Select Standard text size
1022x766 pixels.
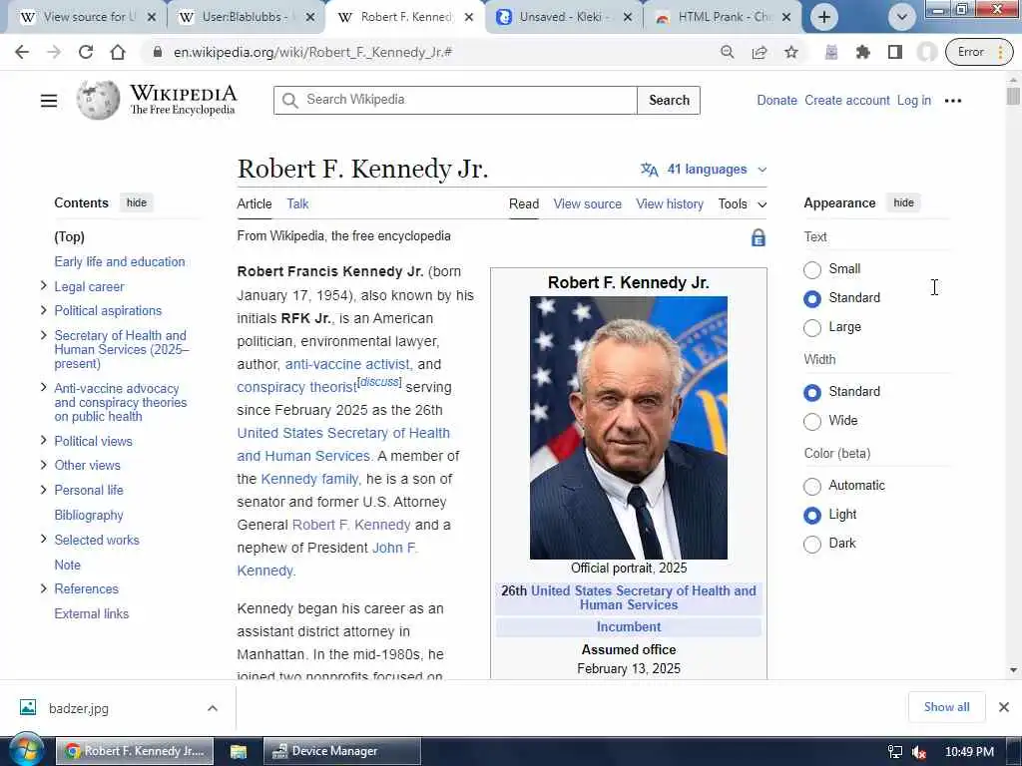click(812, 298)
